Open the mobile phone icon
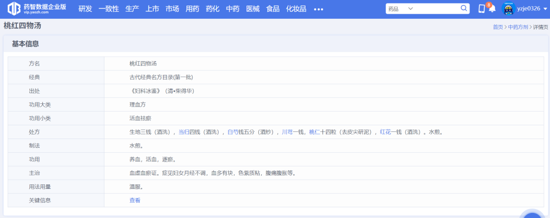The width and height of the screenshot is (550, 218). 482,9
